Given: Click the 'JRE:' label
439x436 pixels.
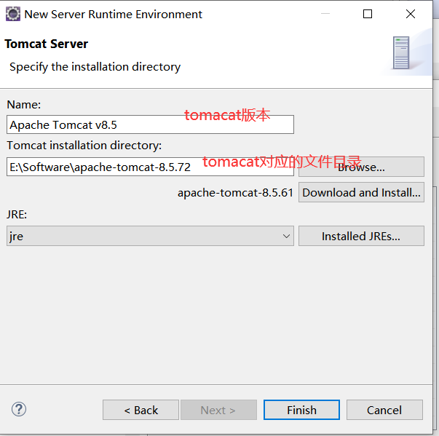Looking at the screenshot, I should [x=17, y=215].
